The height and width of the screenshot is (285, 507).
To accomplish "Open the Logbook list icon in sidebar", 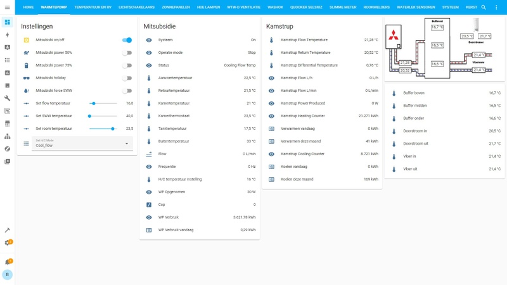I will [8, 60].
